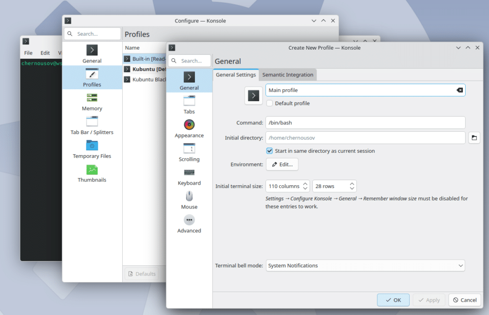
Task: Browse for initial directory folder
Action: [474, 138]
